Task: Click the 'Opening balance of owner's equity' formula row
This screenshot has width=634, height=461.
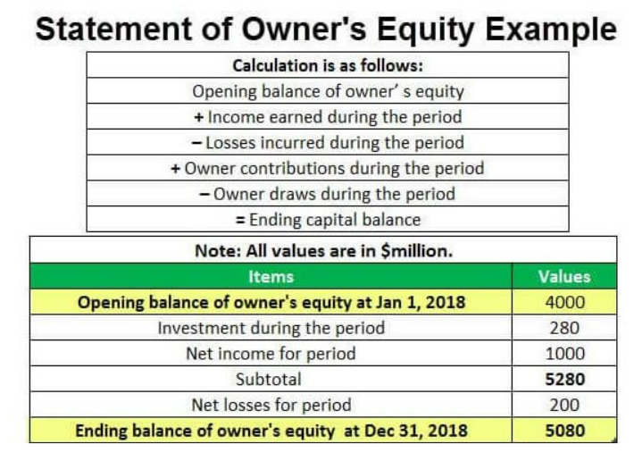Action: pos(328,91)
